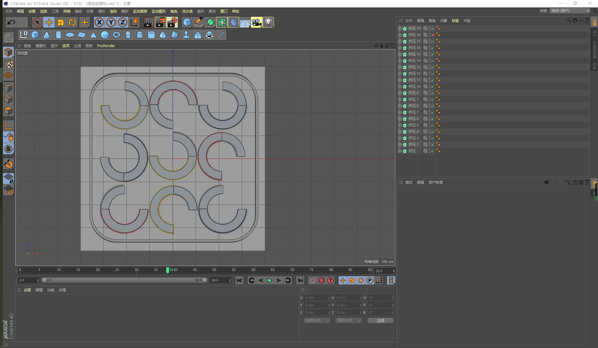Viewport: 598px width, 348px height.
Task: Click the green subdivision surface generator icon
Action: (x=210, y=22)
